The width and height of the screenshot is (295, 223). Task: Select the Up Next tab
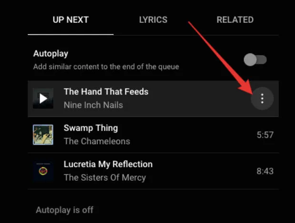71,20
